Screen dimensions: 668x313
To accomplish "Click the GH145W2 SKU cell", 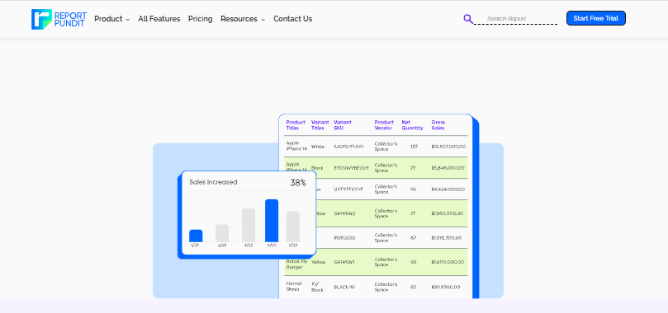I will tap(344, 213).
